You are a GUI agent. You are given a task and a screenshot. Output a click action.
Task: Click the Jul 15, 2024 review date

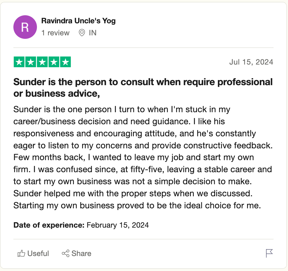(x=251, y=62)
